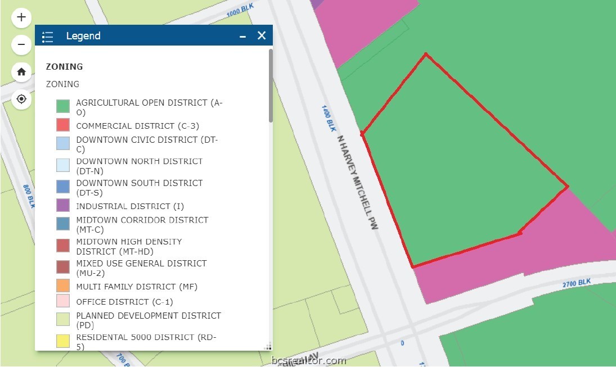This screenshot has width=616, height=367.
Task: Click Commercial District C-3 red swatch
Action: pos(63,125)
